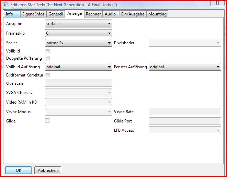
Task: Enable the Vollbild checkbox
Action: pyautogui.click(x=47, y=51)
